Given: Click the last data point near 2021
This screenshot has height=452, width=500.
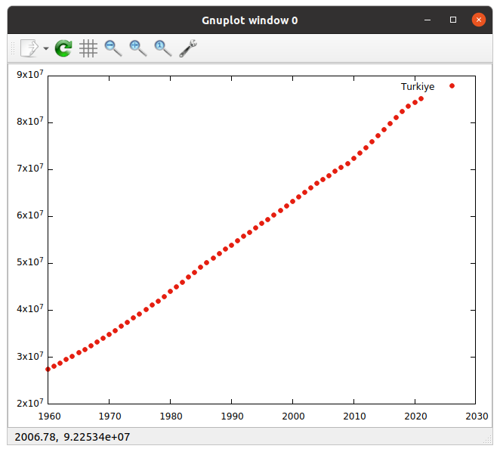Looking at the screenshot, I should click(x=421, y=98).
